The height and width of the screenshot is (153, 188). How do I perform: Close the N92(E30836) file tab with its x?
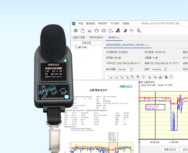tap(148, 45)
